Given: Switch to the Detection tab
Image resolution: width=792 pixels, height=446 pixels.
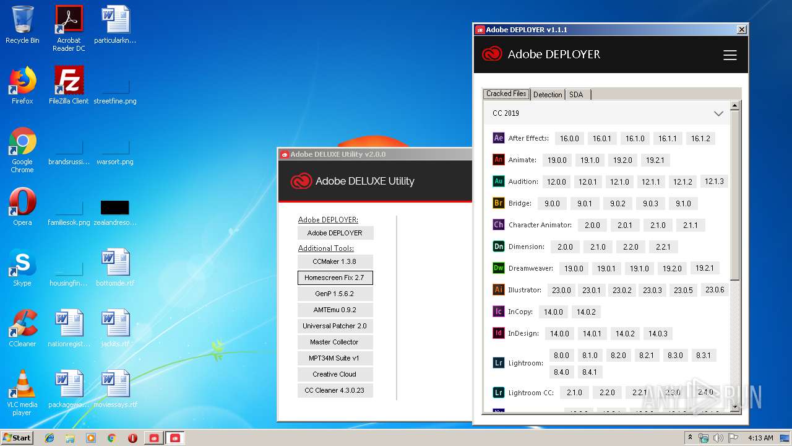Looking at the screenshot, I should point(548,95).
